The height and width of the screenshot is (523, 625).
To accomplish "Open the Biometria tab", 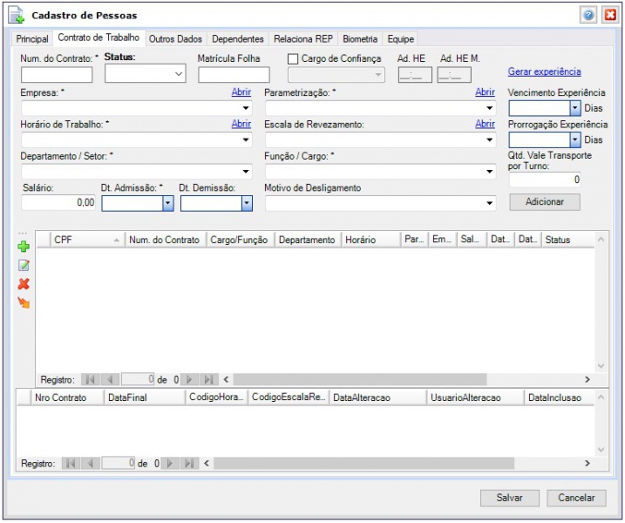I will click(360, 39).
